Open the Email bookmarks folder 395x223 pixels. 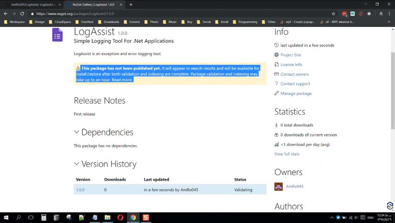[222, 22]
